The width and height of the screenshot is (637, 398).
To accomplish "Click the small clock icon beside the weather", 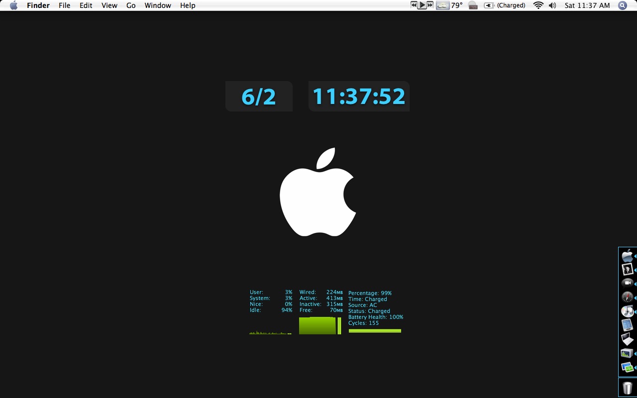I will point(473,5).
